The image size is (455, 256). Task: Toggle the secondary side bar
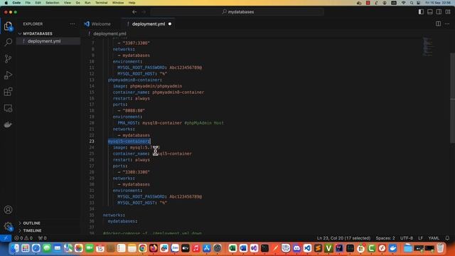pos(439,12)
